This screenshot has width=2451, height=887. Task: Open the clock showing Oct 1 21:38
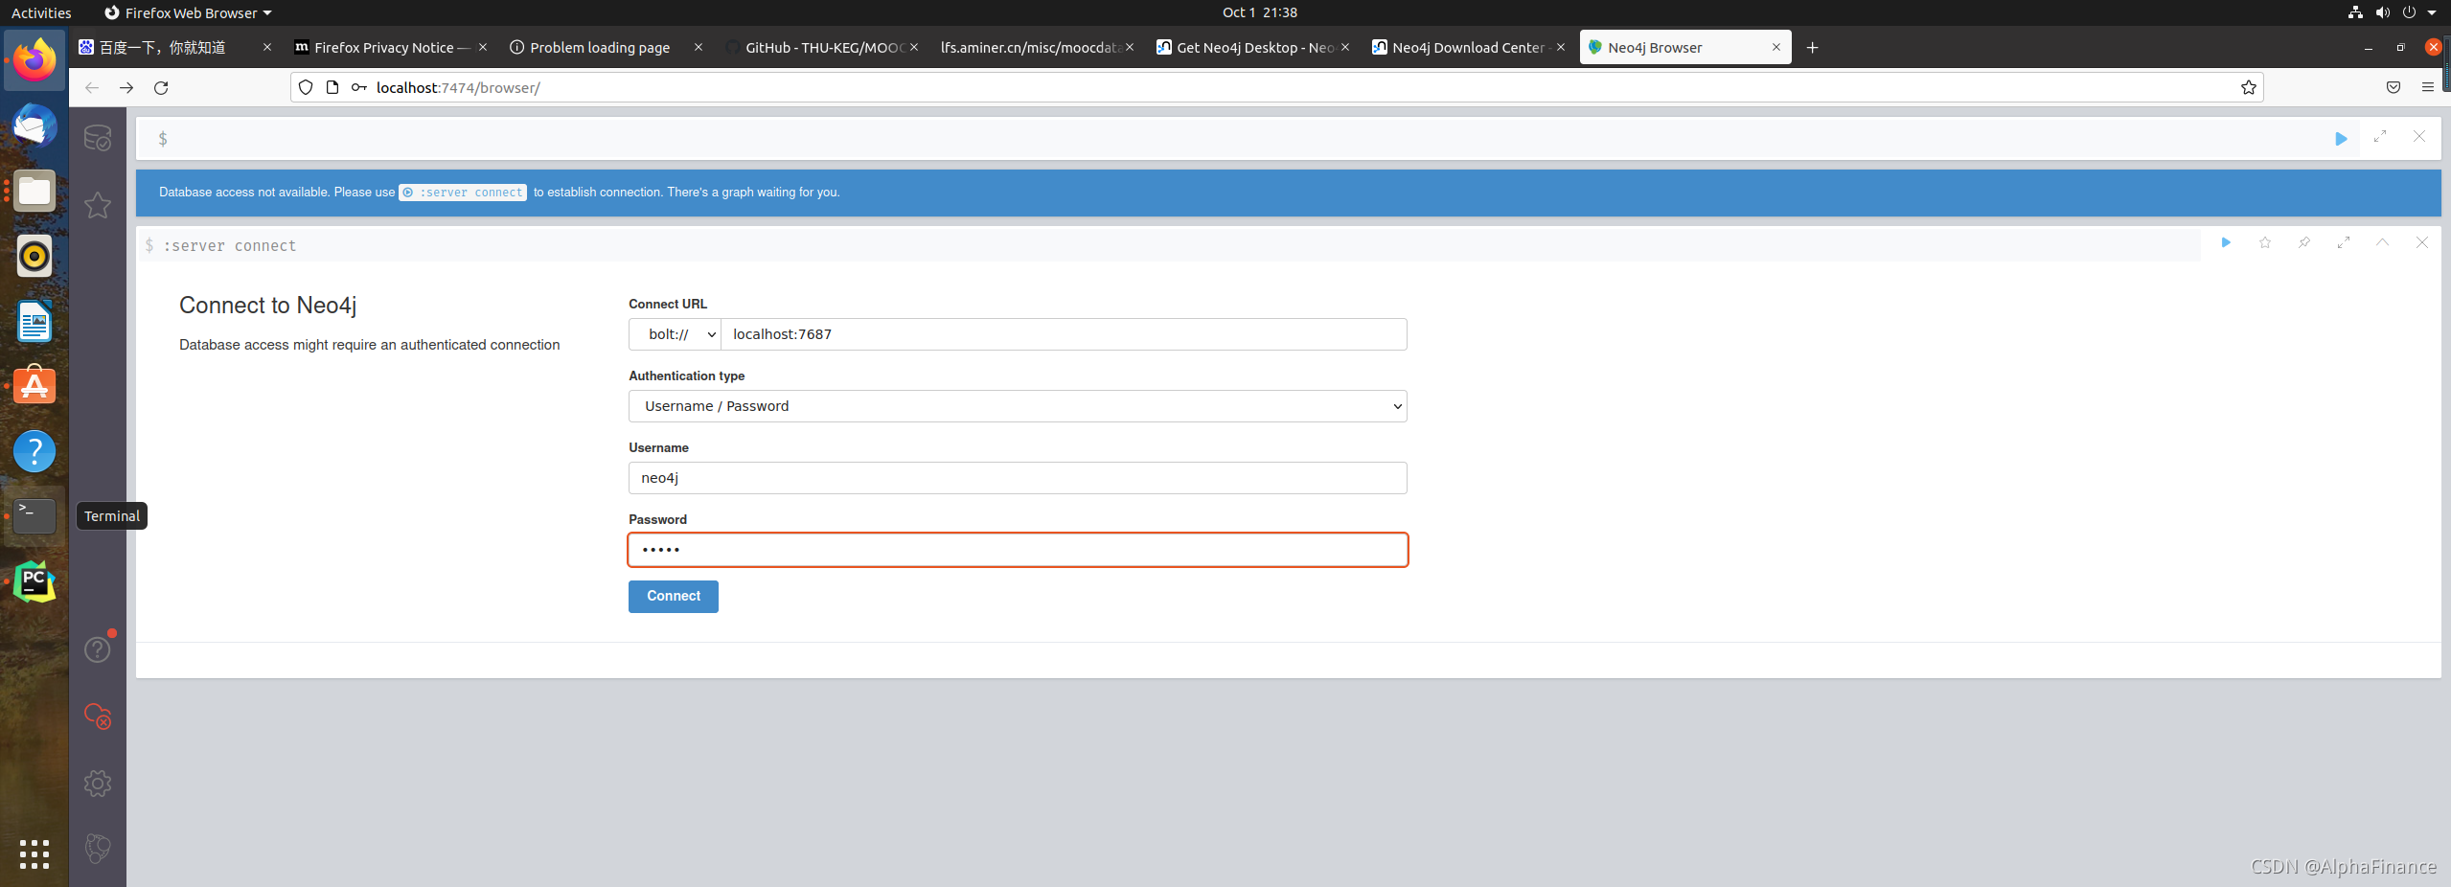pos(1259,12)
